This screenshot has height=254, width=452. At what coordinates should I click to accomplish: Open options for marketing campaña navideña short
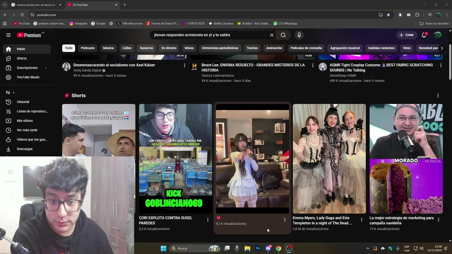[438, 220]
